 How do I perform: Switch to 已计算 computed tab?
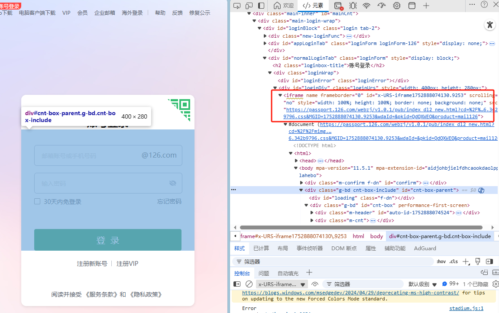coord(261,248)
